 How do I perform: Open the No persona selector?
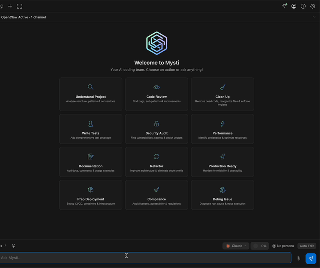[x=283, y=246]
